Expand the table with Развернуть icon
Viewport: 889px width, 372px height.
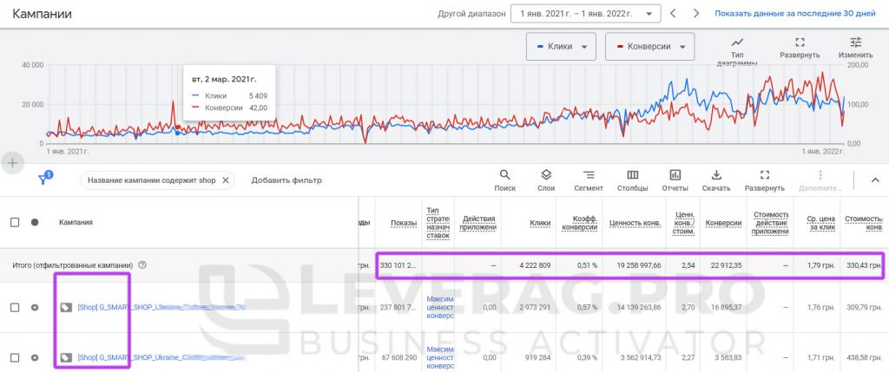pos(764,180)
